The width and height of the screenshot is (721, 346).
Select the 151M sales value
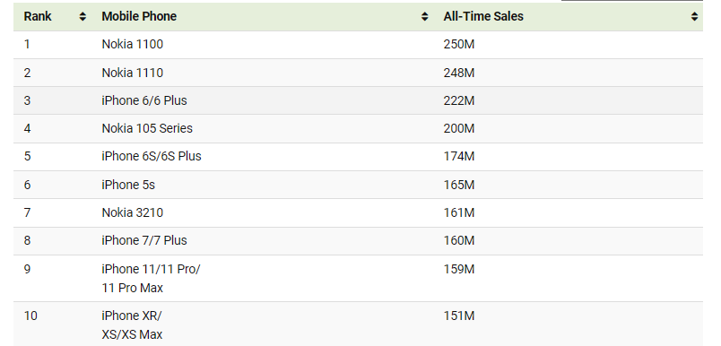tap(459, 316)
